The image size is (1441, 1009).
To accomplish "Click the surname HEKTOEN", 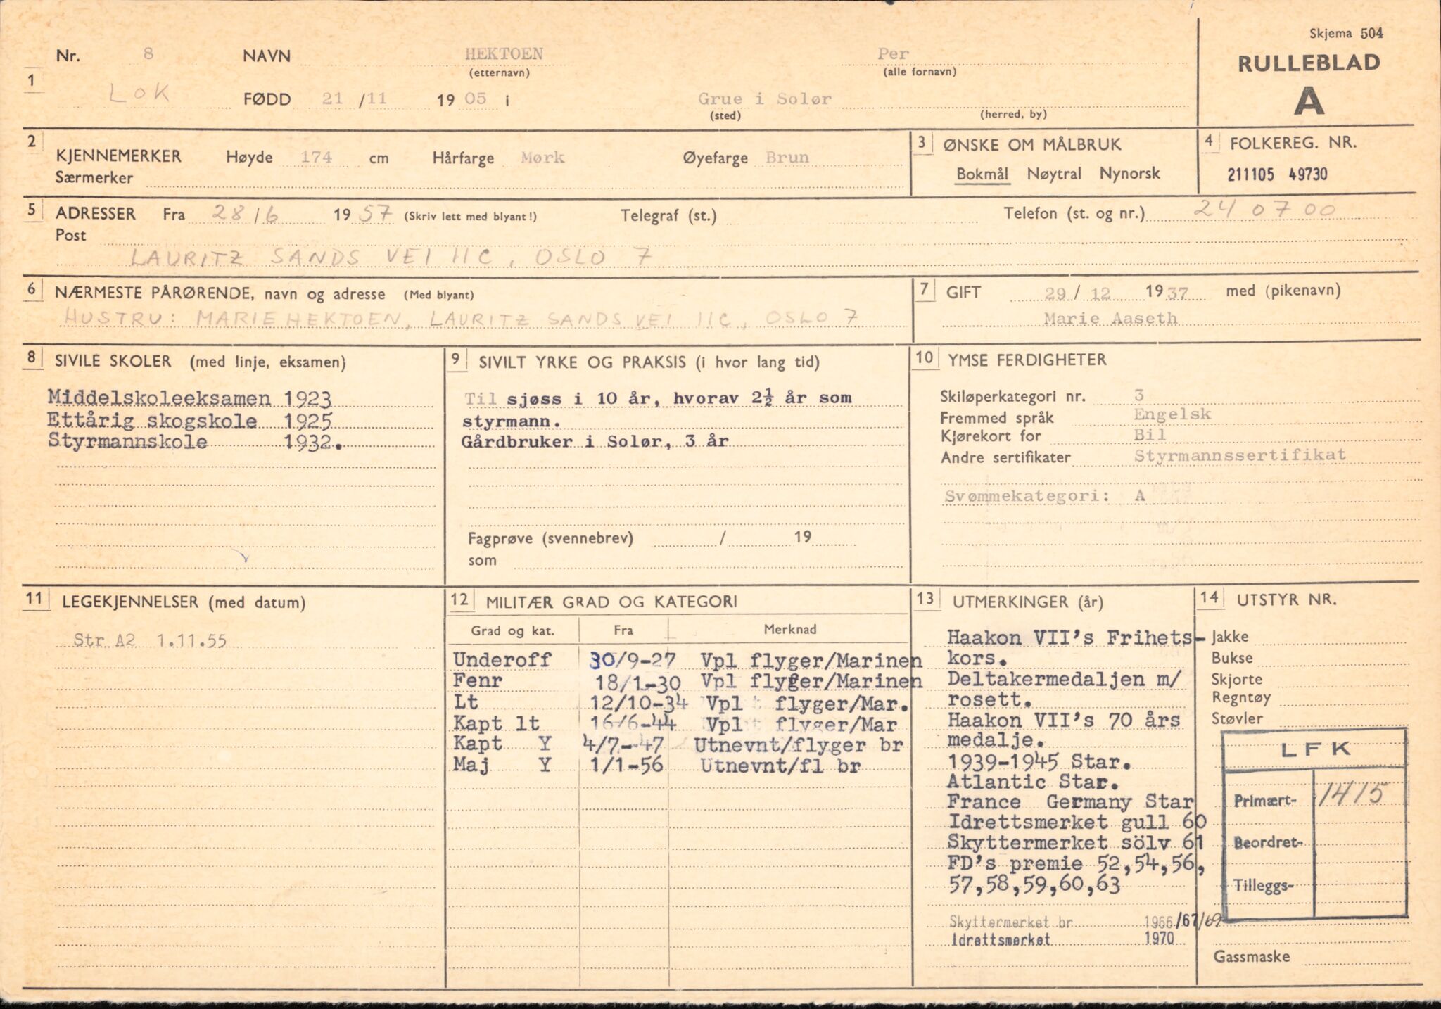I will [503, 54].
